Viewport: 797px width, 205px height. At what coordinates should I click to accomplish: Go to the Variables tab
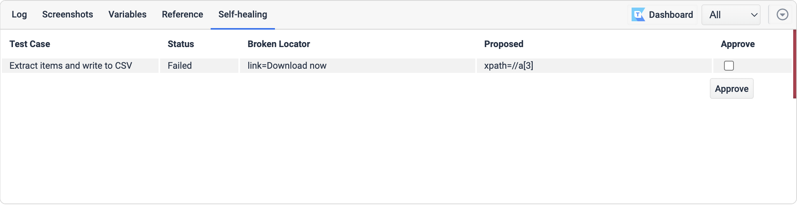(127, 14)
